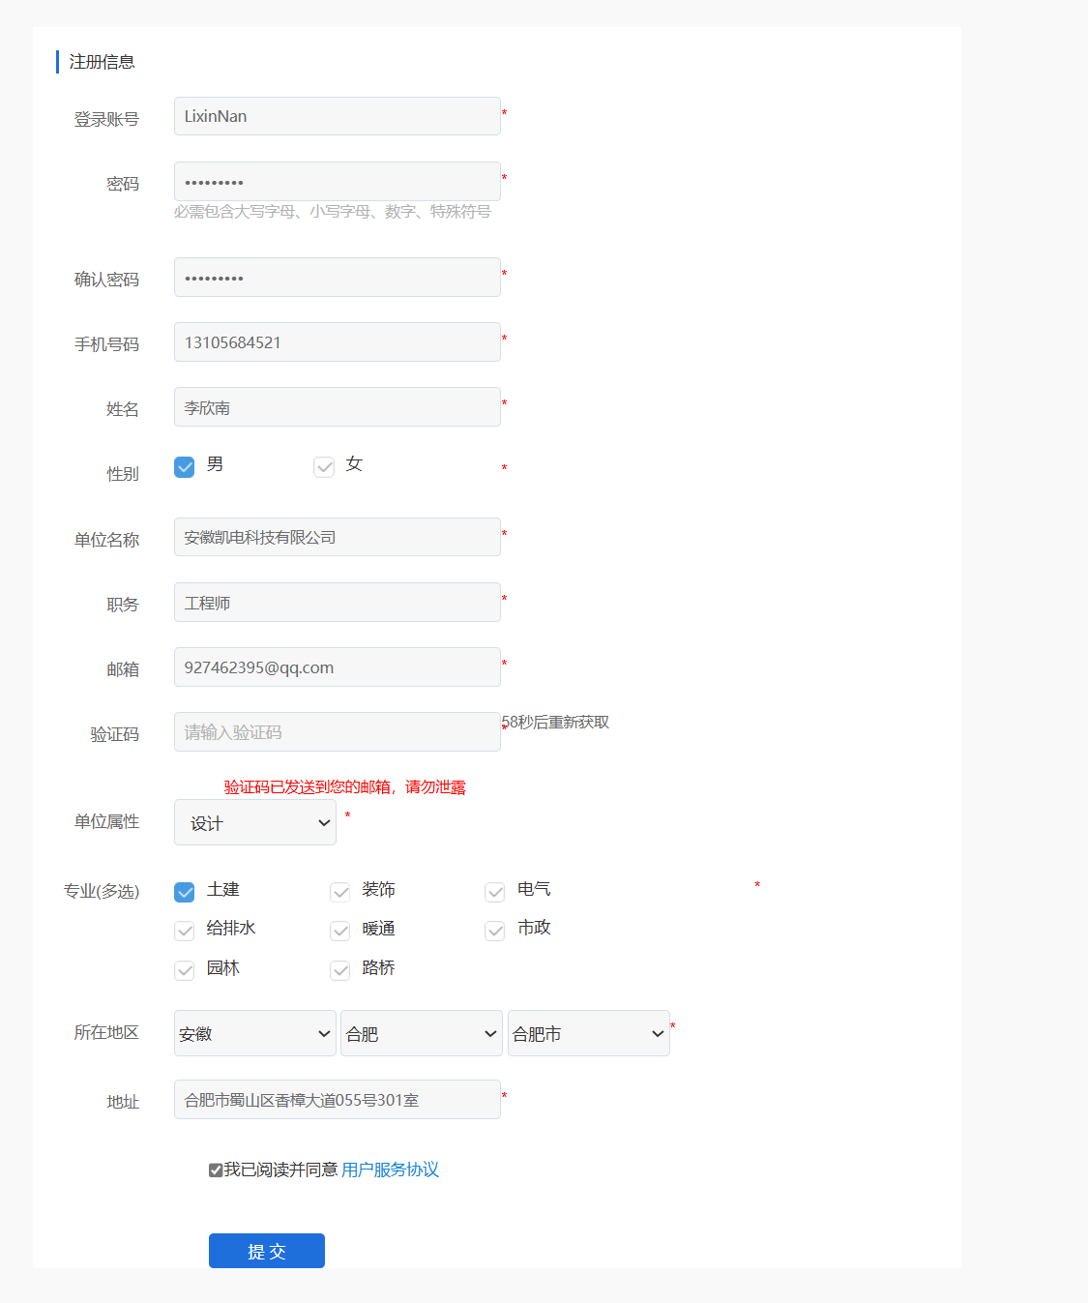Select the 市政 checkbox
Image resolution: width=1088 pixels, height=1303 pixels.
495,931
